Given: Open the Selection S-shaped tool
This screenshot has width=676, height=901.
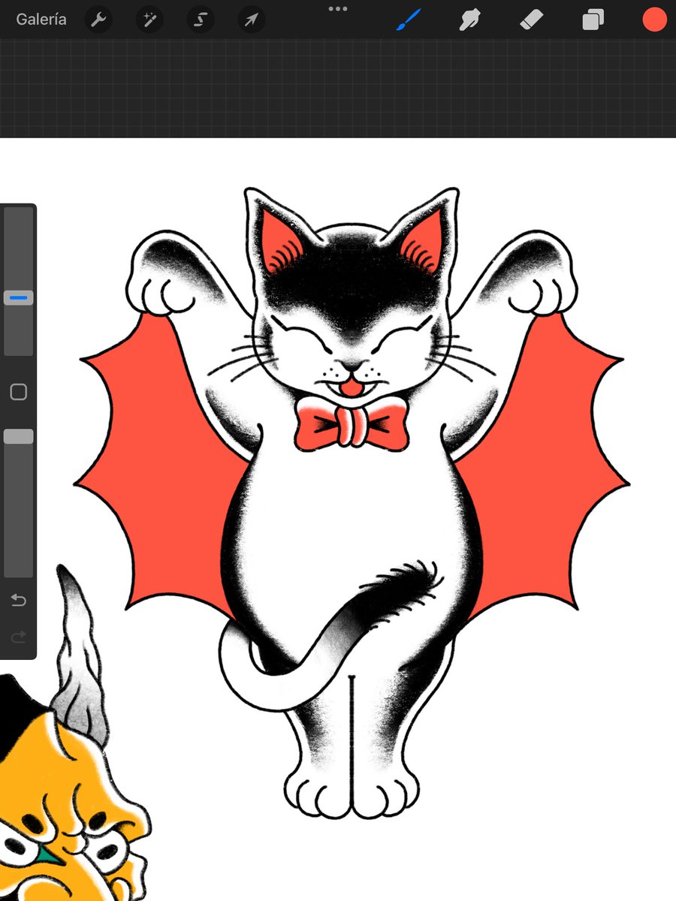Looking at the screenshot, I should click(x=201, y=20).
